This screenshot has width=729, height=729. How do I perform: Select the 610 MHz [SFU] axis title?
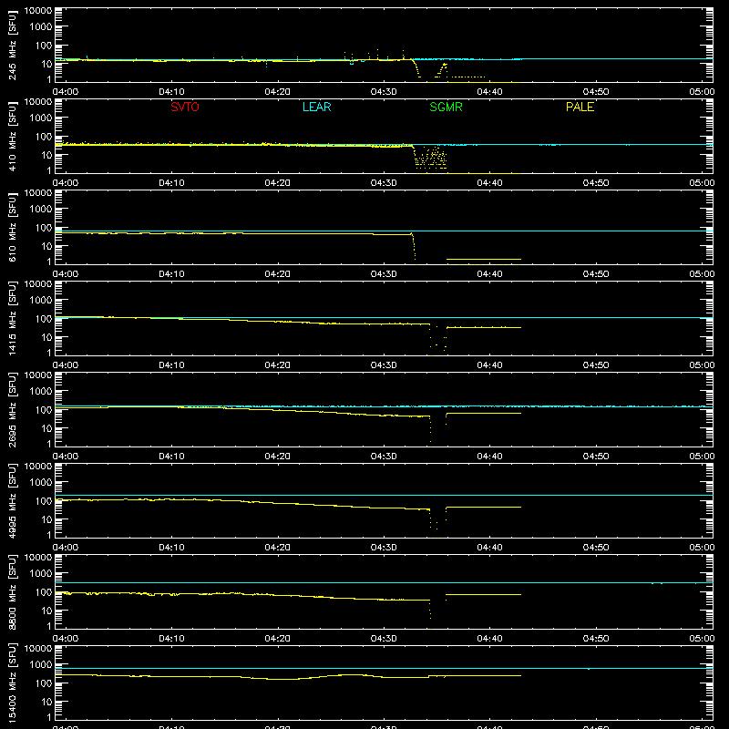pyautogui.click(x=12, y=227)
